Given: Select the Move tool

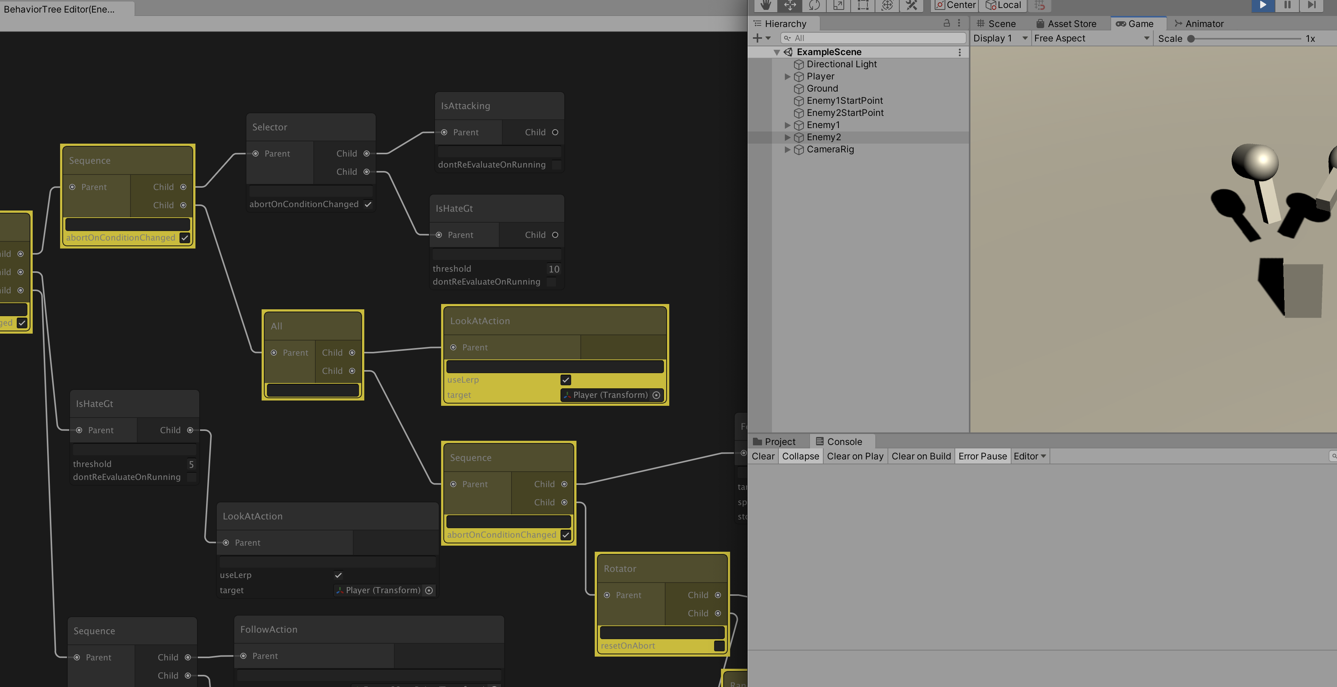Looking at the screenshot, I should [x=790, y=6].
